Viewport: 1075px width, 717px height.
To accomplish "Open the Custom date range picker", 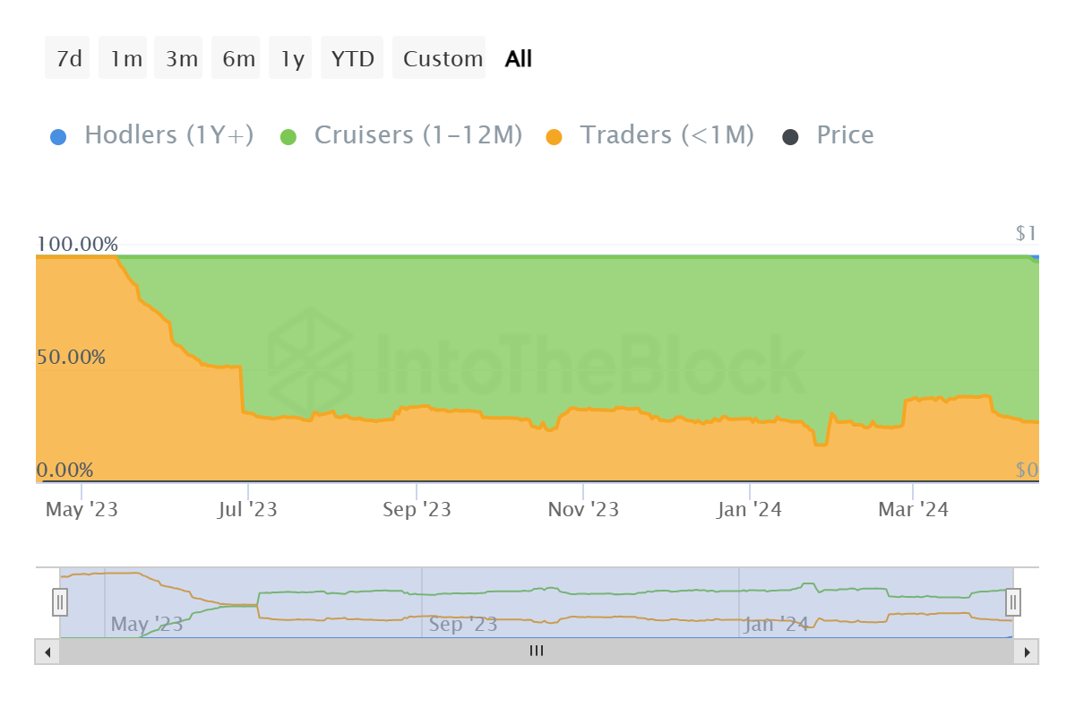I will click(442, 59).
